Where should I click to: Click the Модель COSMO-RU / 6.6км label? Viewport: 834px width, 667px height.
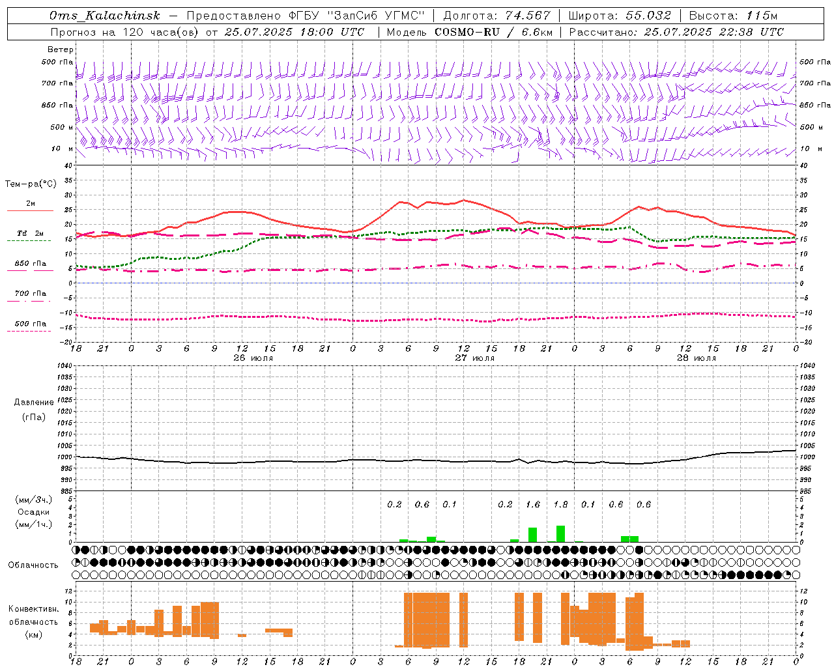point(469,32)
